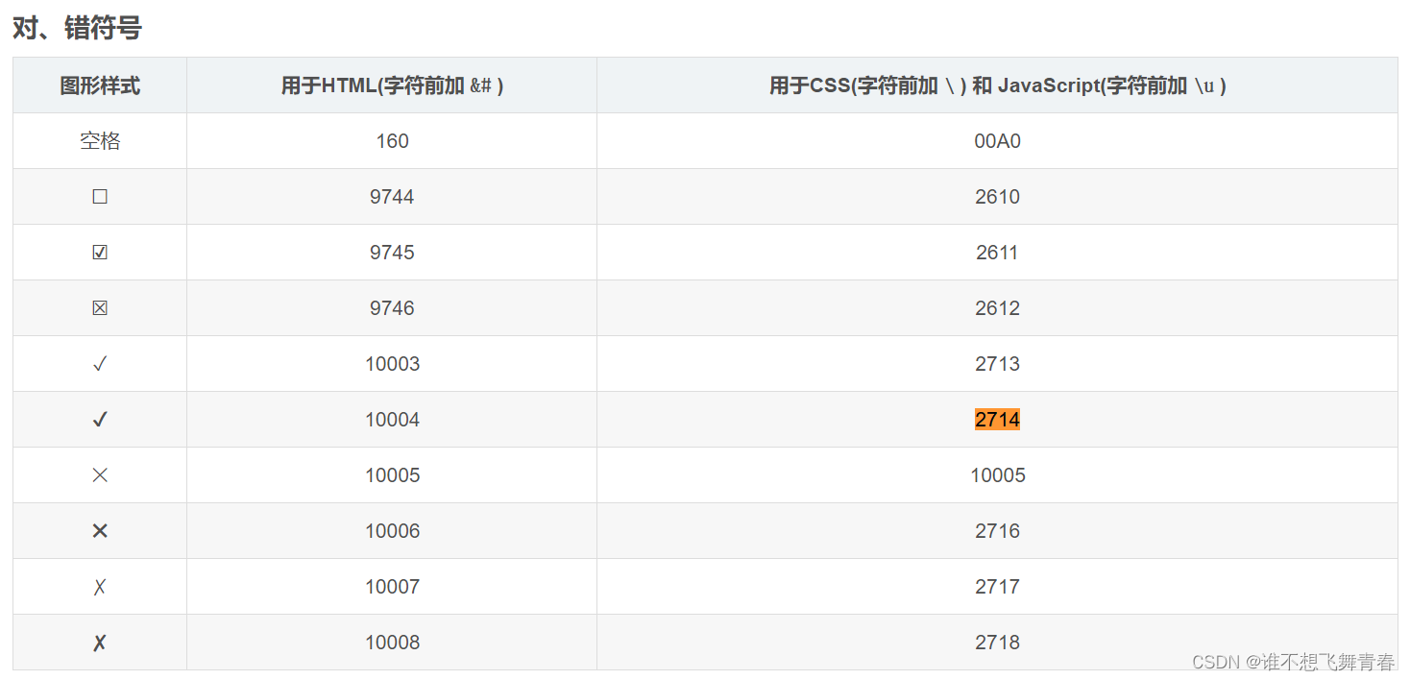The width and height of the screenshot is (1410, 680).
Task: Click the HTML code 10003
Action: point(392,364)
